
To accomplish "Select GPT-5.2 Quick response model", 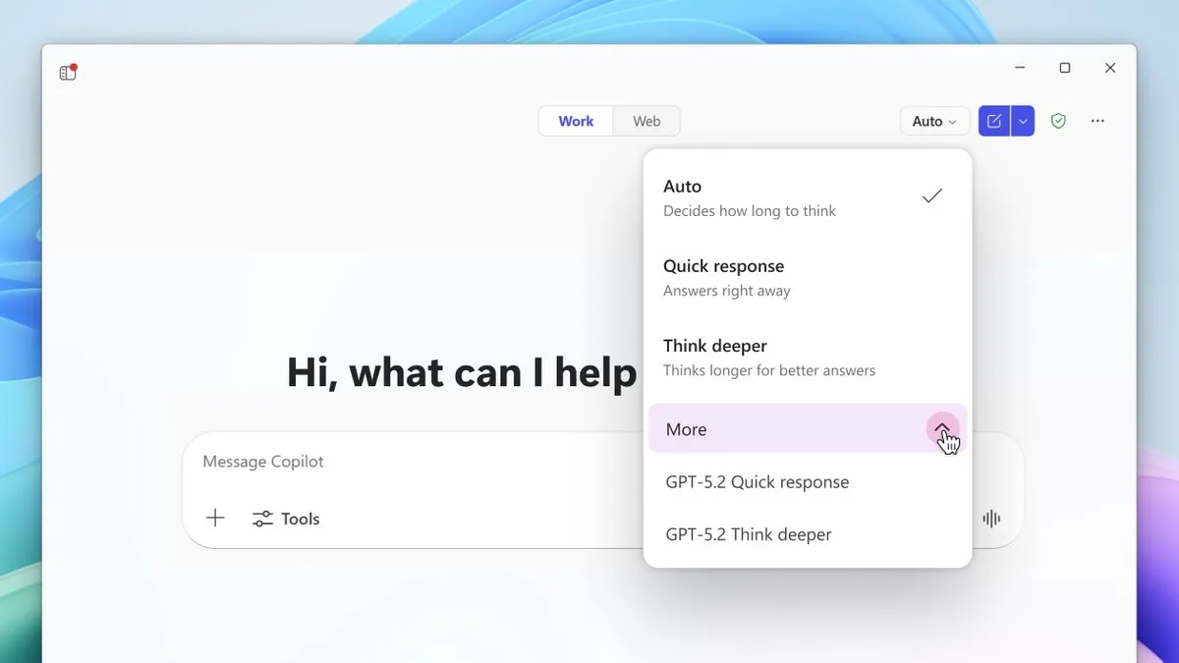I will [757, 481].
